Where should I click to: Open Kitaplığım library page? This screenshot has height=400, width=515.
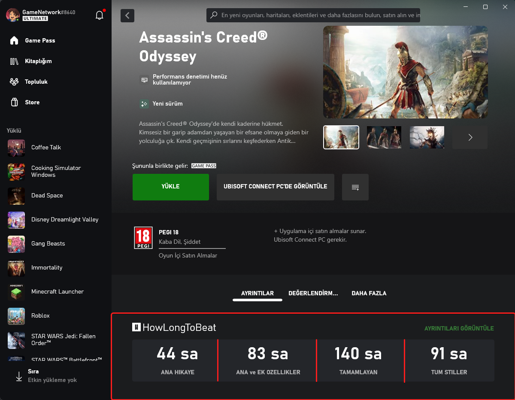tap(38, 61)
